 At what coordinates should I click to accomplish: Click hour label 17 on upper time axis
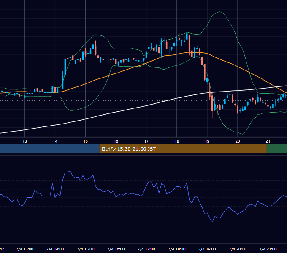coord(146,141)
